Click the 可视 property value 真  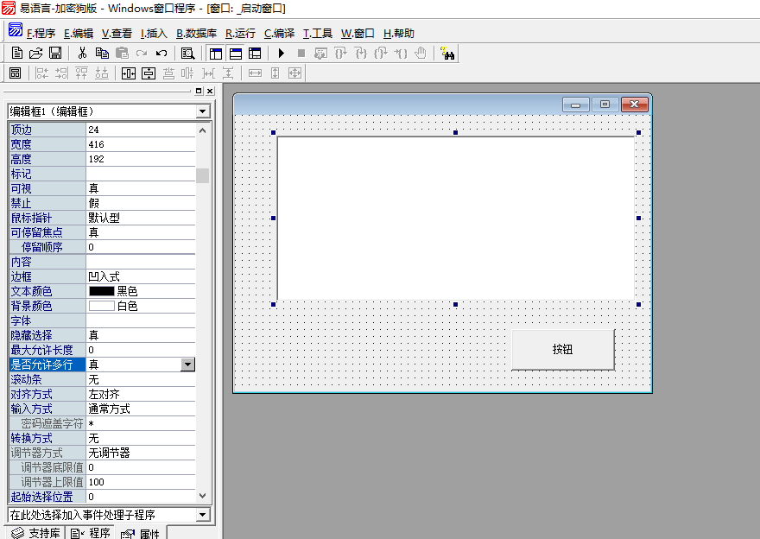tap(141, 188)
